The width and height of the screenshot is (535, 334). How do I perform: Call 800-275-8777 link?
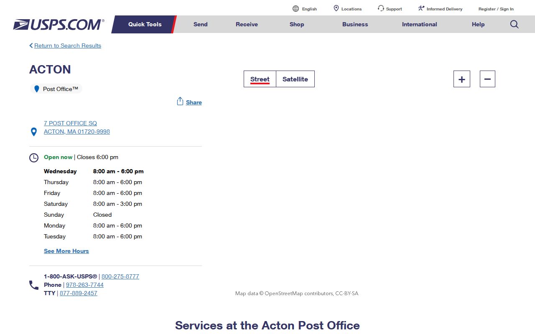coord(120,276)
